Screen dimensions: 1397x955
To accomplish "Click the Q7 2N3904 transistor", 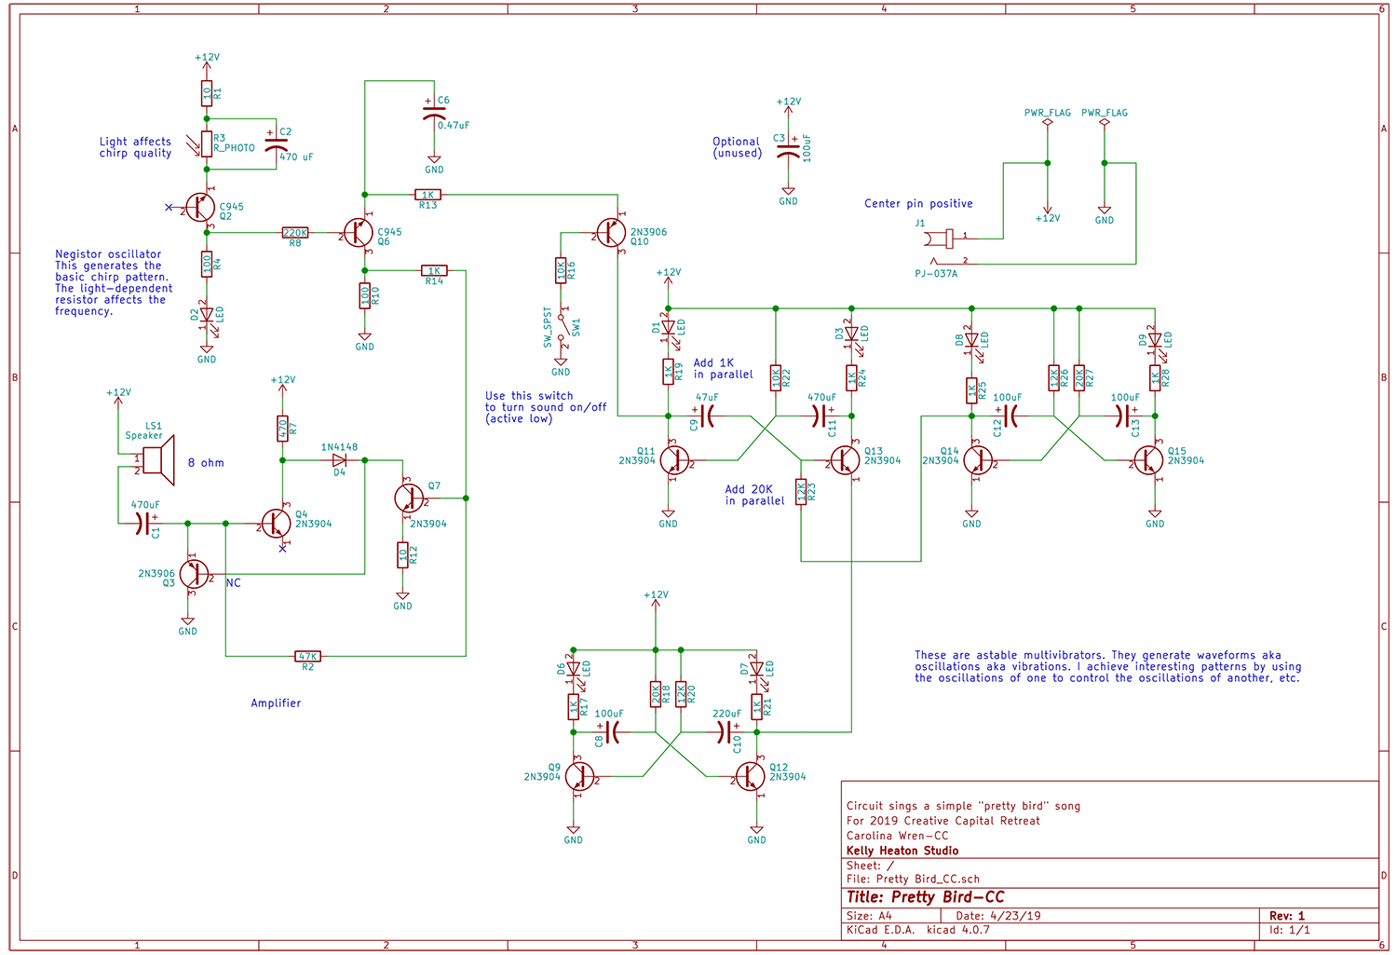I will coord(410,498).
